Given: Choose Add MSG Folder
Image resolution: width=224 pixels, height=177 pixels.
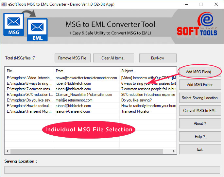Looking at the screenshot, I should point(200,85).
